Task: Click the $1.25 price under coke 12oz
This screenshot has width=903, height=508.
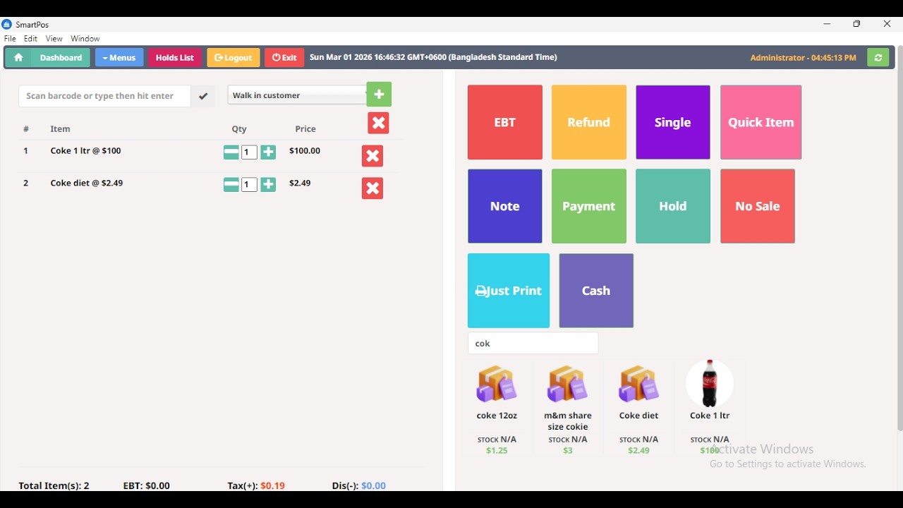Action: (497, 451)
